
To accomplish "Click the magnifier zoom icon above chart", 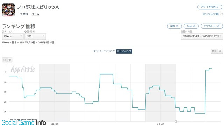I will [10, 60].
